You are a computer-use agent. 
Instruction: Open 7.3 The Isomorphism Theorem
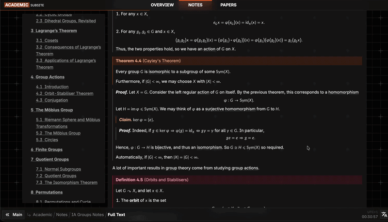[66, 182]
